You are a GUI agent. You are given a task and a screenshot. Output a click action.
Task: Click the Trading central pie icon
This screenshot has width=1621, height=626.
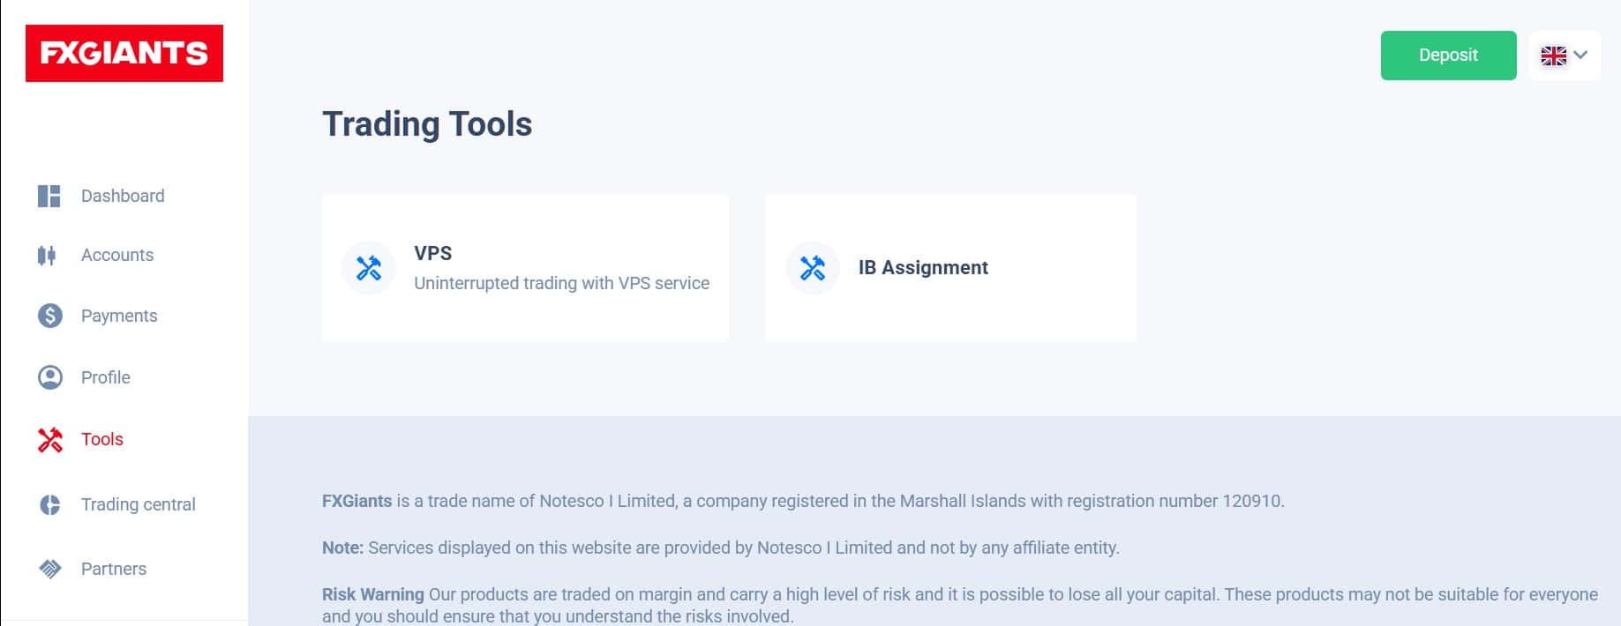(x=50, y=504)
